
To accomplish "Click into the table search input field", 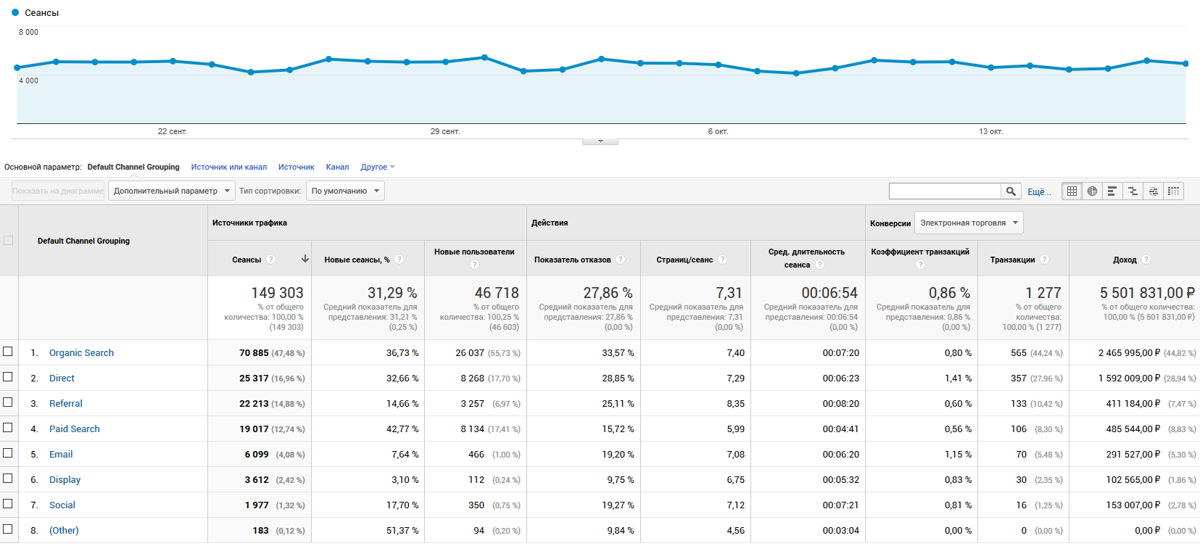I will pyautogui.click(x=944, y=191).
